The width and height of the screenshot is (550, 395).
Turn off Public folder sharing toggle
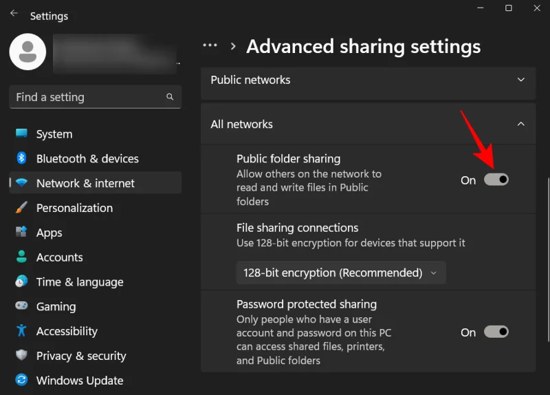(496, 180)
